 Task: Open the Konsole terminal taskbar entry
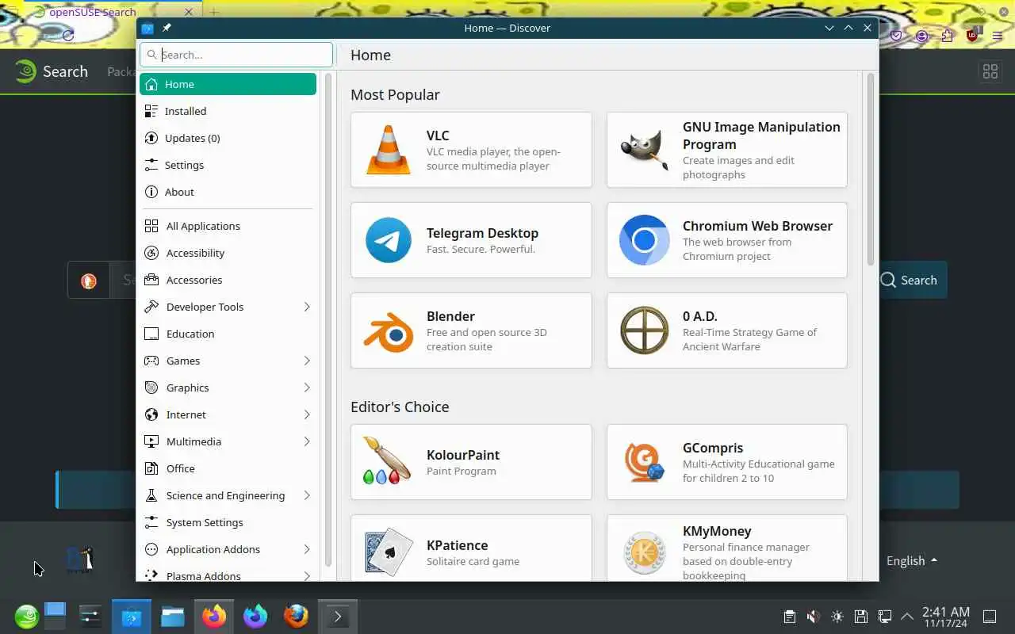[338, 616]
